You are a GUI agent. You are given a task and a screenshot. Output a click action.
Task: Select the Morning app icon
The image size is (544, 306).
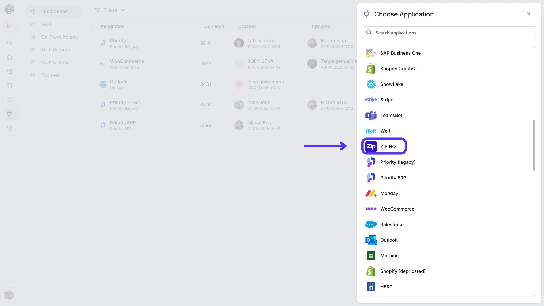[371, 256]
